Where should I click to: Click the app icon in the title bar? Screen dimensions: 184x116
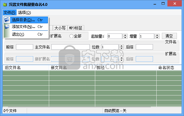coord(5,5)
